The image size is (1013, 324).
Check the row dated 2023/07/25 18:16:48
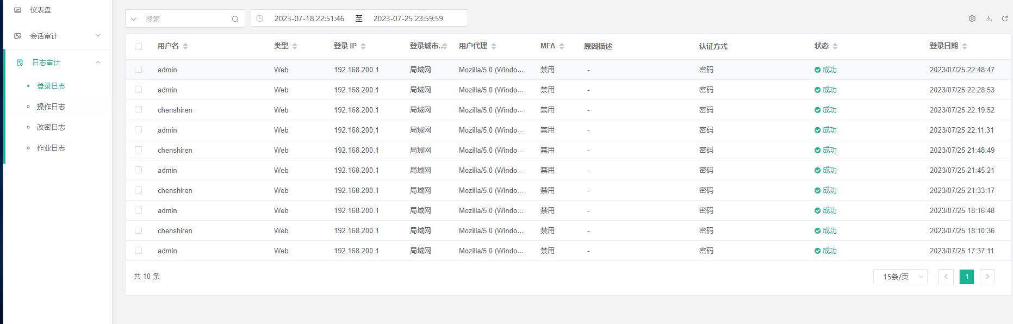coord(139,210)
